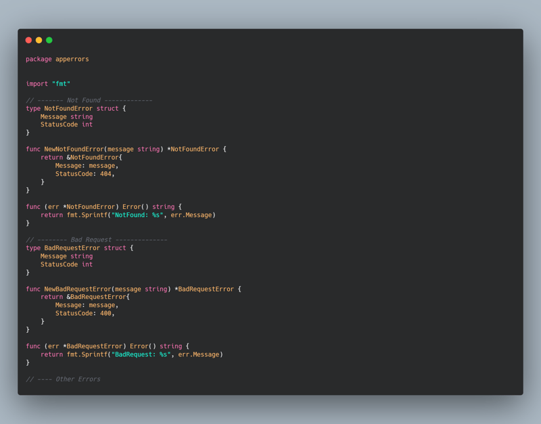Click the 'return &NotFoundError{' line
Viewport: 541px width, 424px height.
pos(81,158)
